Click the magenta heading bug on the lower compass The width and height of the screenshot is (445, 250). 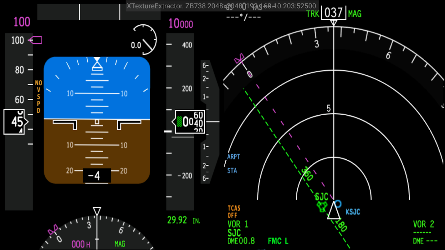point(53,230)
